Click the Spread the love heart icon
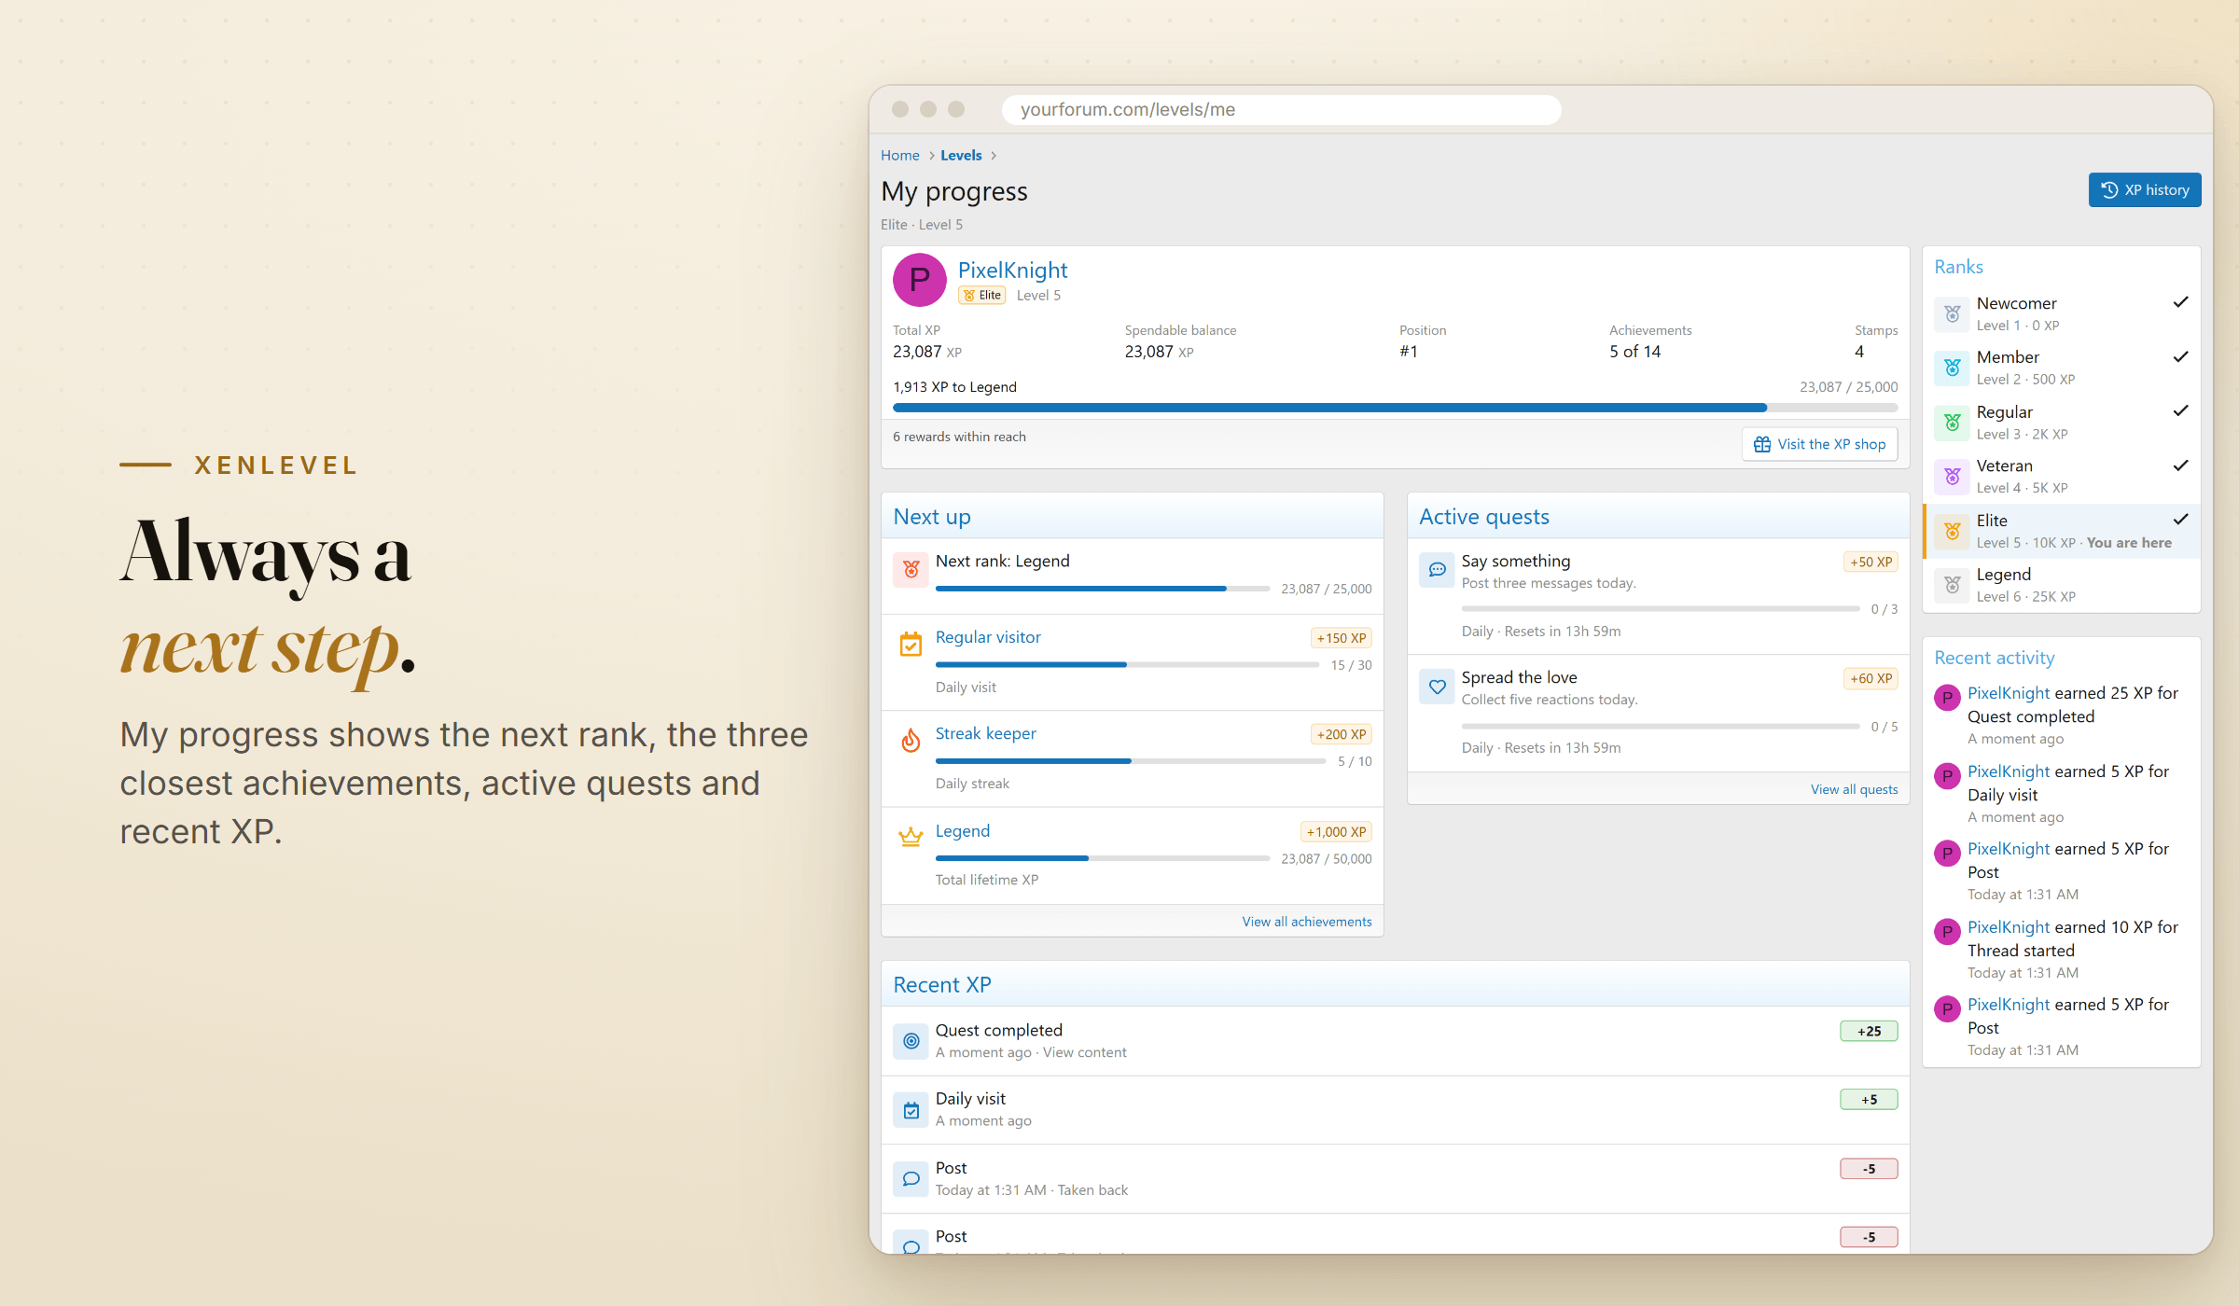2239x1306 pixels. click(x=1437, y=686)
